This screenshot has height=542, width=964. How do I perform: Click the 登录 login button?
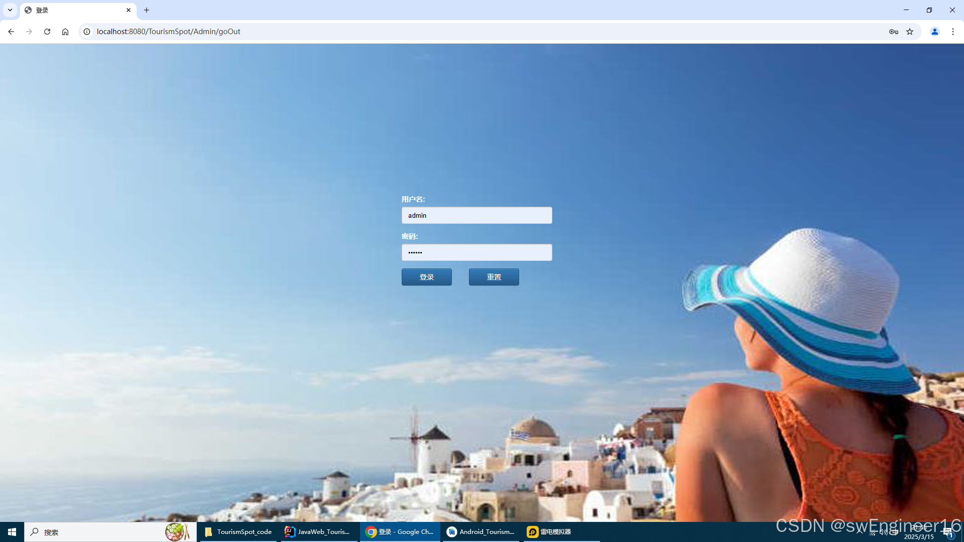click(426, 277)
